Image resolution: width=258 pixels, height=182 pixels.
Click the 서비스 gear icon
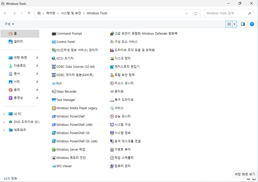112,108
